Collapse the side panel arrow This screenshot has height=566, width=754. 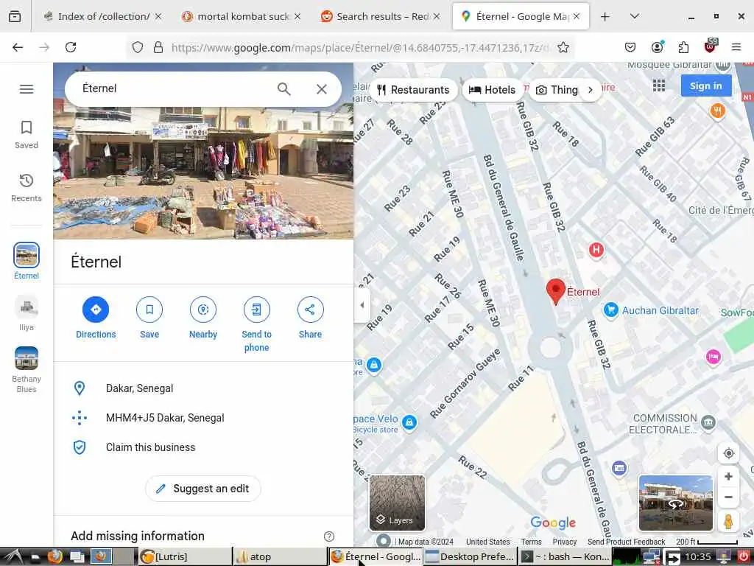tap(362, 304)
